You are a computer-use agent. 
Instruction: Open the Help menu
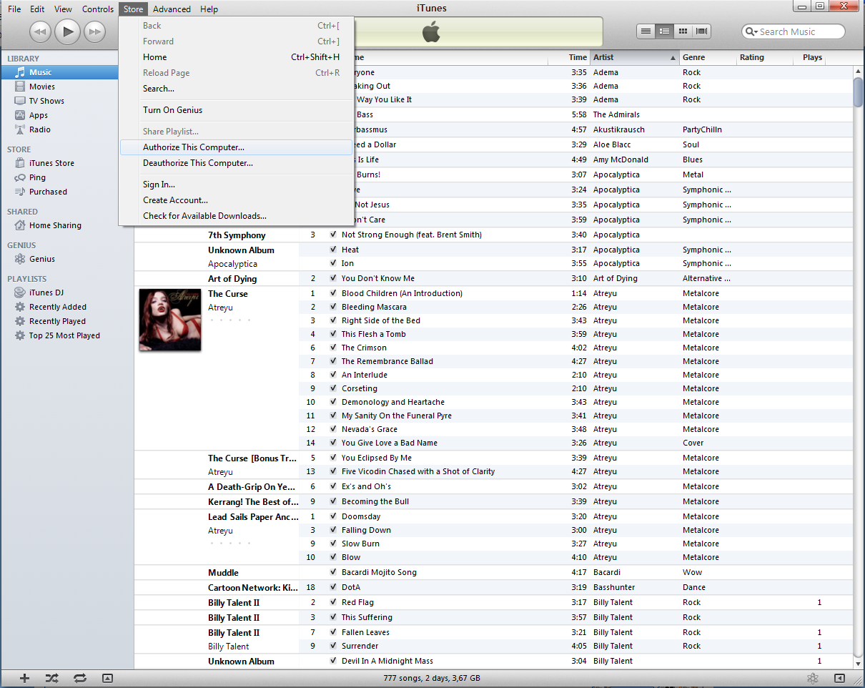coord(209,9)
